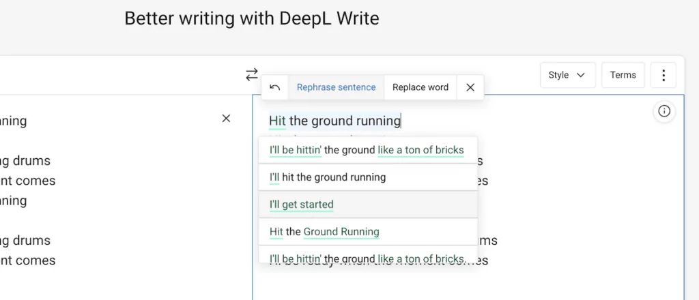
Task: Choose suggestion "Hit the Ground Running"
Action: click(x=368, y=231)
